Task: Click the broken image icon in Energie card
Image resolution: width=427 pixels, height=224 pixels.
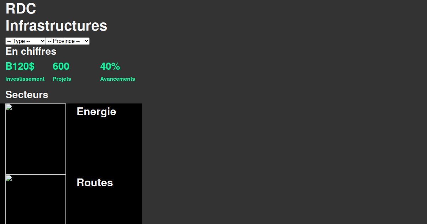Action: 8,106
